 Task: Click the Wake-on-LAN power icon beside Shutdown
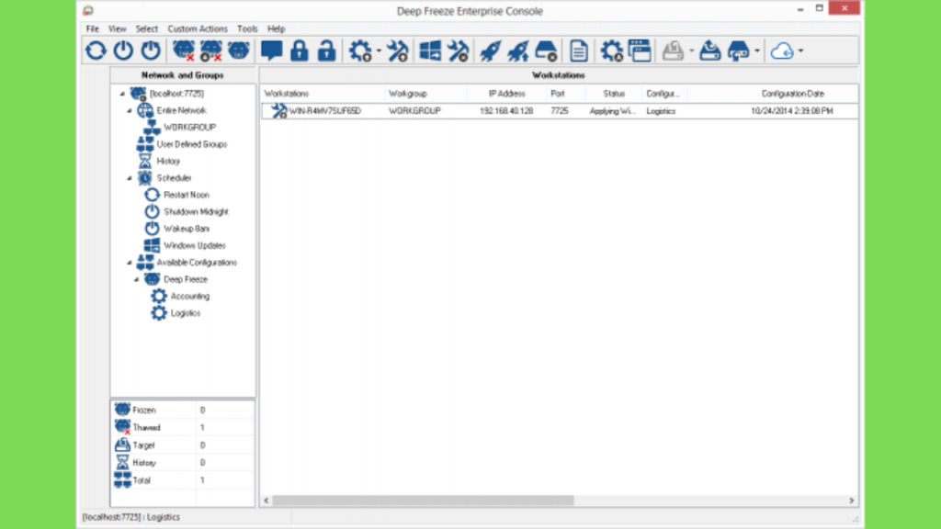coord(151,51)
